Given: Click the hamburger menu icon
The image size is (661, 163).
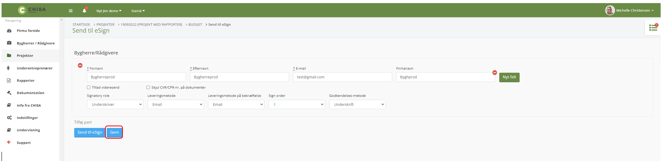Looking at the screenshot, I should pyautogui.click(x=71, y=11).
